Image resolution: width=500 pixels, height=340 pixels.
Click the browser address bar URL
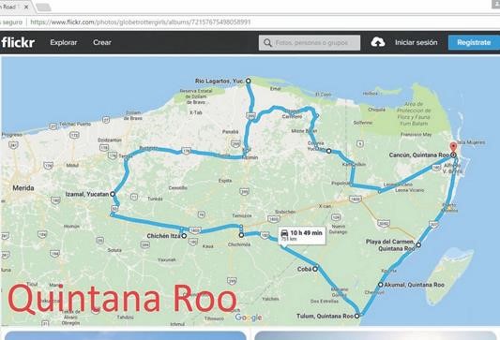tap(141, 22)
